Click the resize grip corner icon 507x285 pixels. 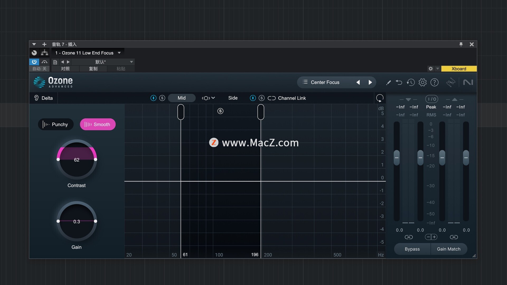(474, 256)
